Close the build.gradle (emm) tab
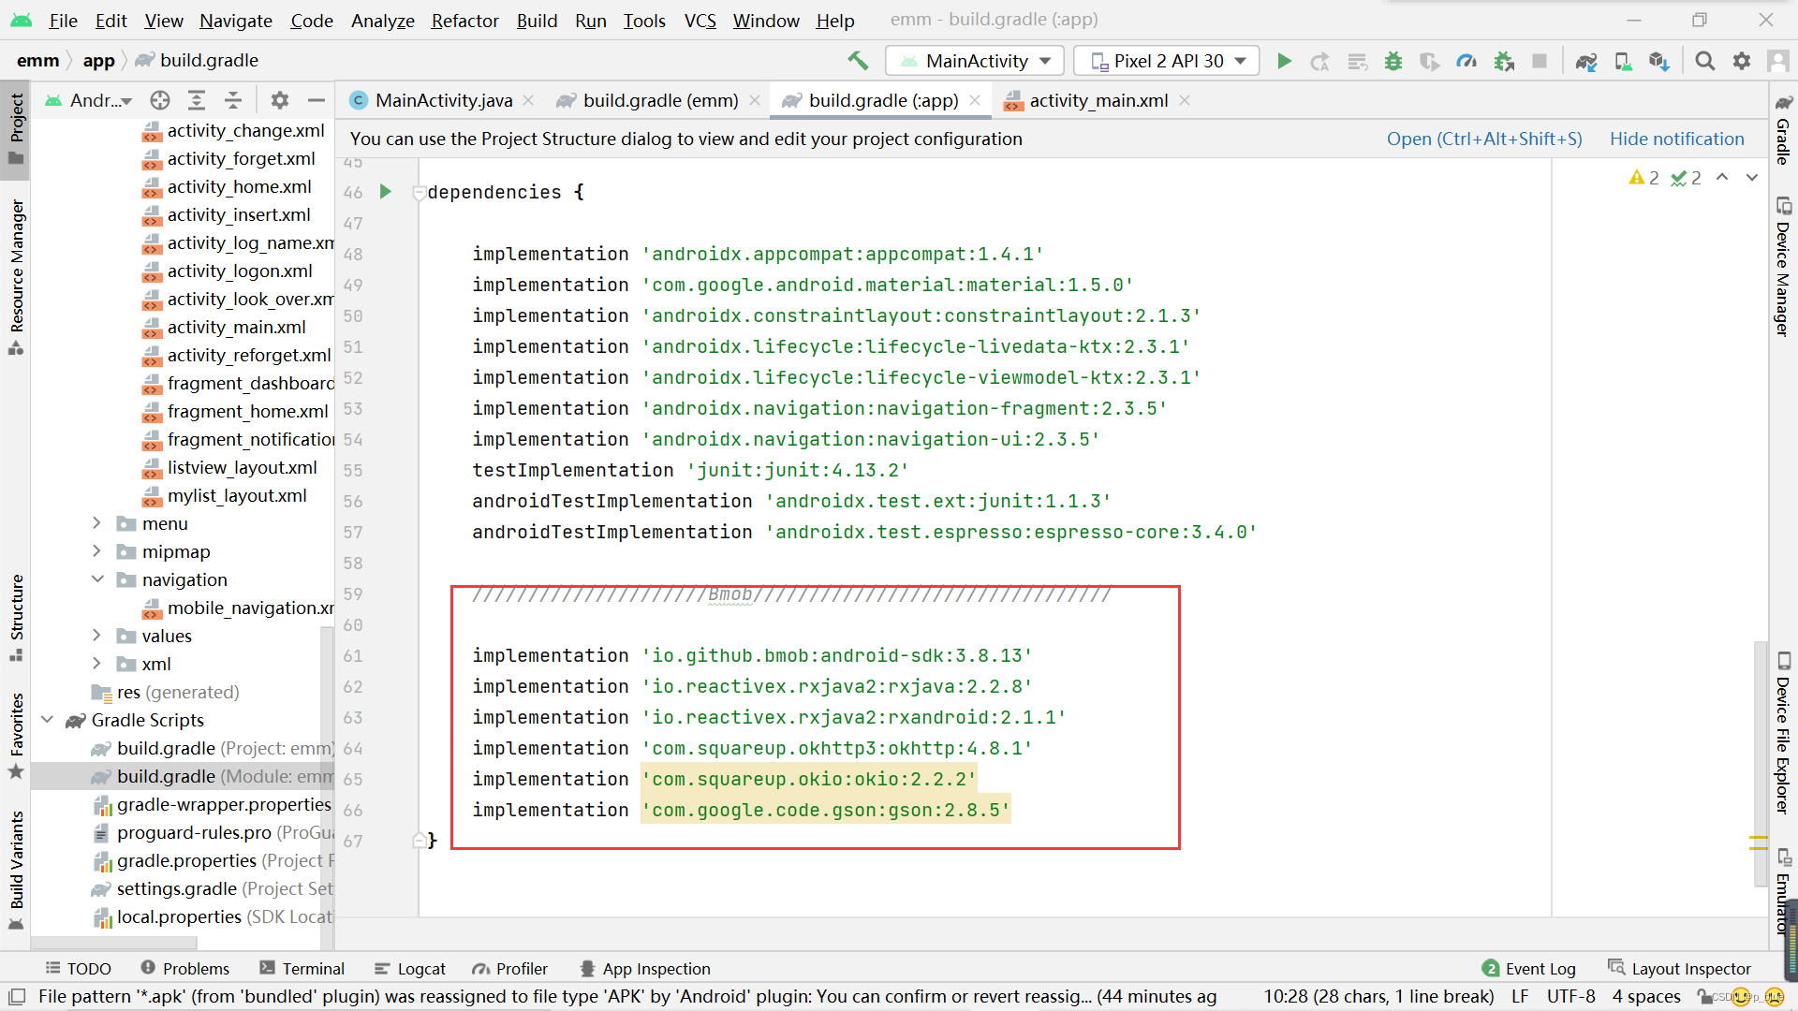Screen dimensions: 1798x1011 (x=754, y=100)
